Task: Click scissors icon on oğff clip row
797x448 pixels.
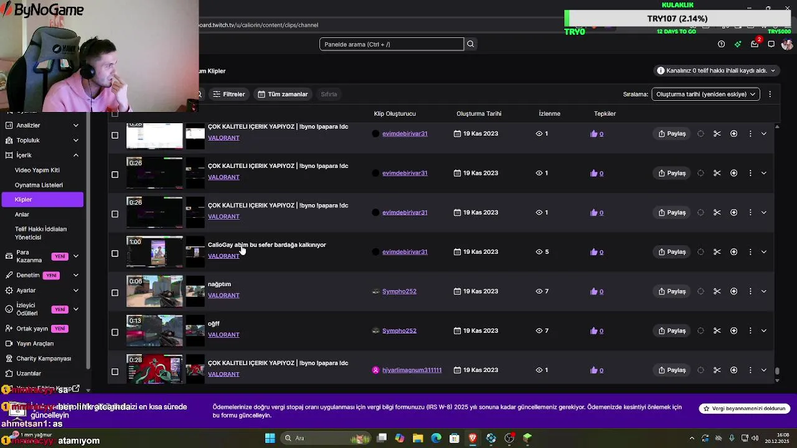Action: tap(717, 330)
